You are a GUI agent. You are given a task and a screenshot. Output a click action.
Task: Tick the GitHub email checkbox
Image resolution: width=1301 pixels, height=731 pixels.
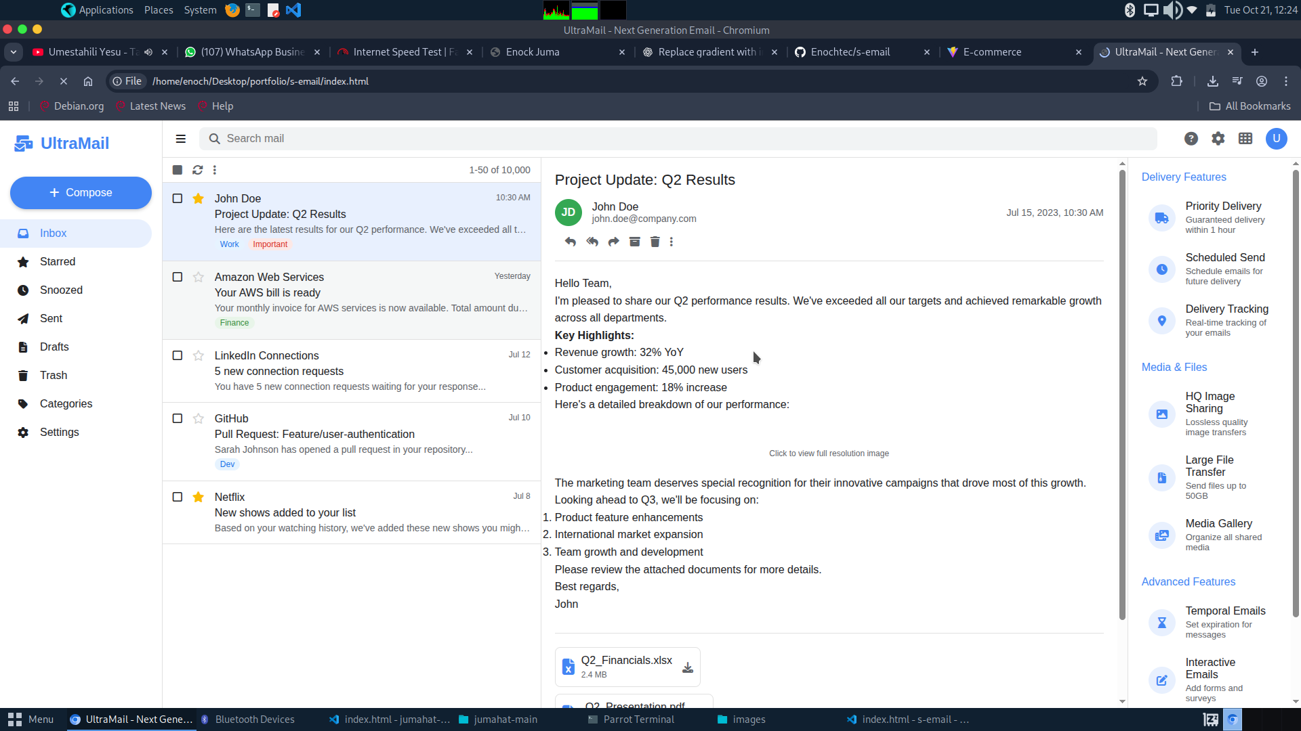[178, 418]
